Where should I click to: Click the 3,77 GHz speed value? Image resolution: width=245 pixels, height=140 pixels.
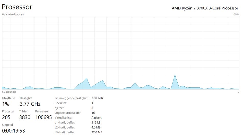coord(30,104)
